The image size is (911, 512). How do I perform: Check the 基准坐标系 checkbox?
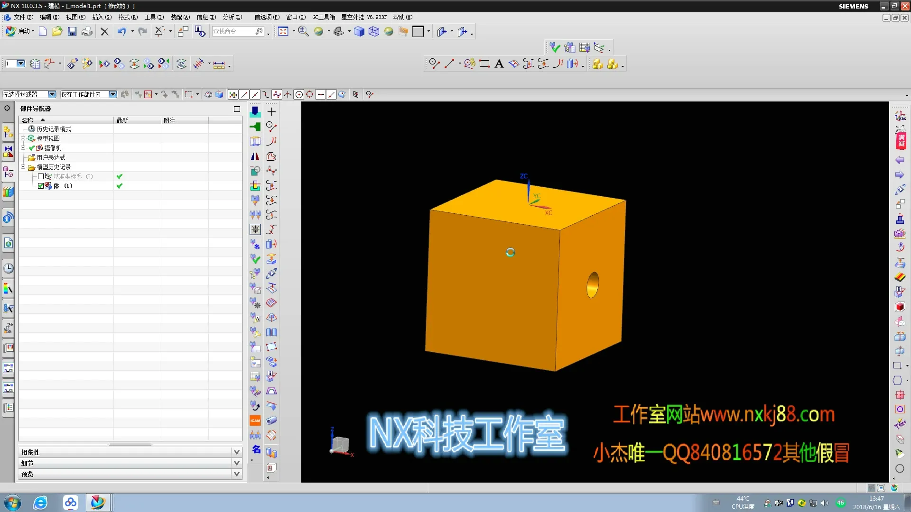41,176
